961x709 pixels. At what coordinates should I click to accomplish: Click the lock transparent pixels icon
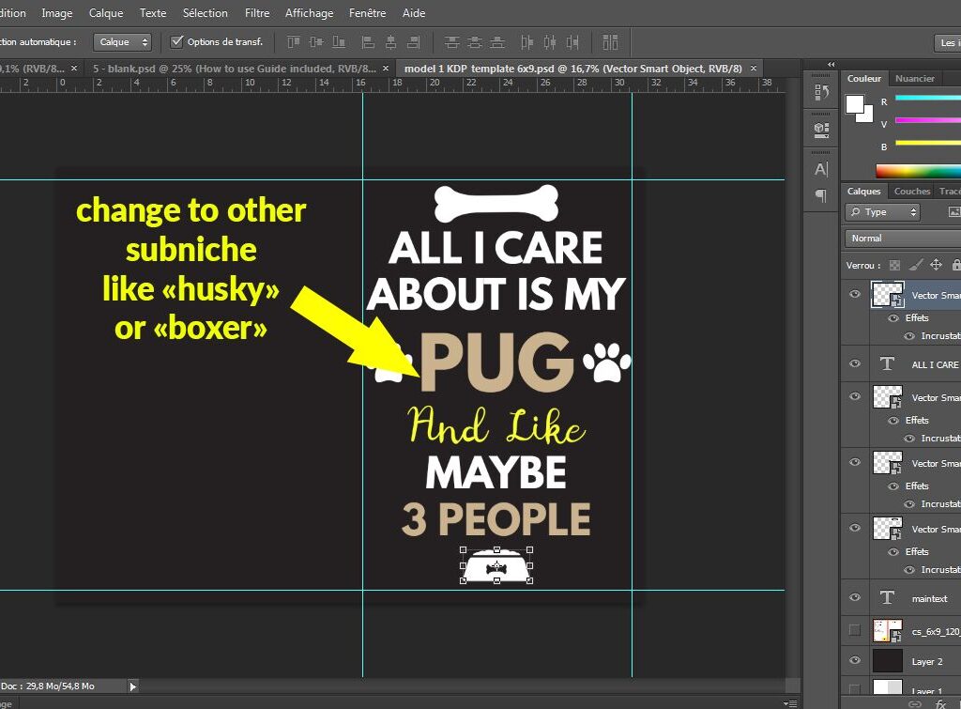pos(894,266)
